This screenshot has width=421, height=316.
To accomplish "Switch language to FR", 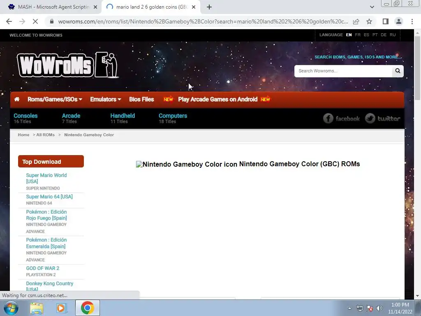I will coord(358,35).
